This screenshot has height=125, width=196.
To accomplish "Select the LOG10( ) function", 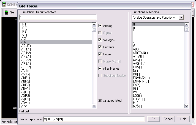I will pyautogui.click(x=158, y=99).
